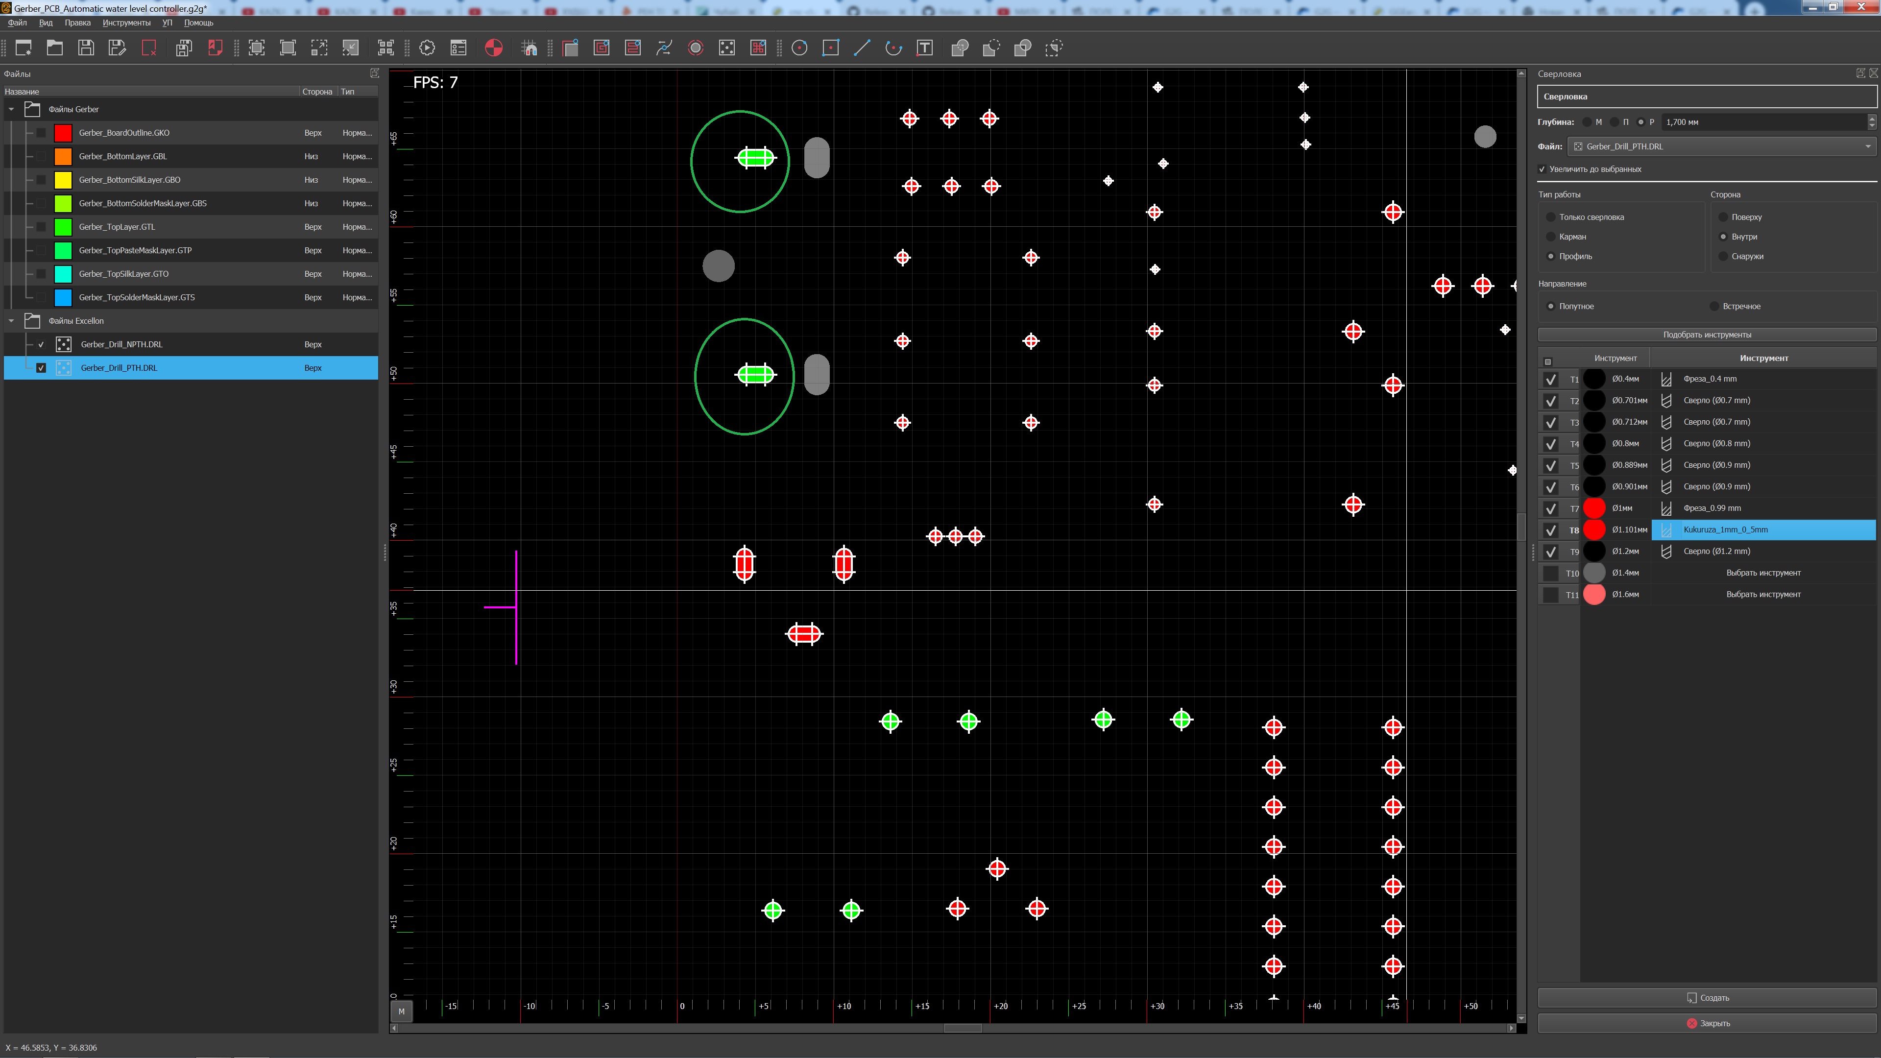
Task: Click the Open file folder icon
Action: pyautogui.click(x=55, y=48)
